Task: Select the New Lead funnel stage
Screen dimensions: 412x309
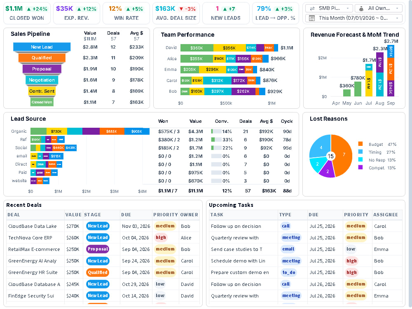Action: [42, 47]
